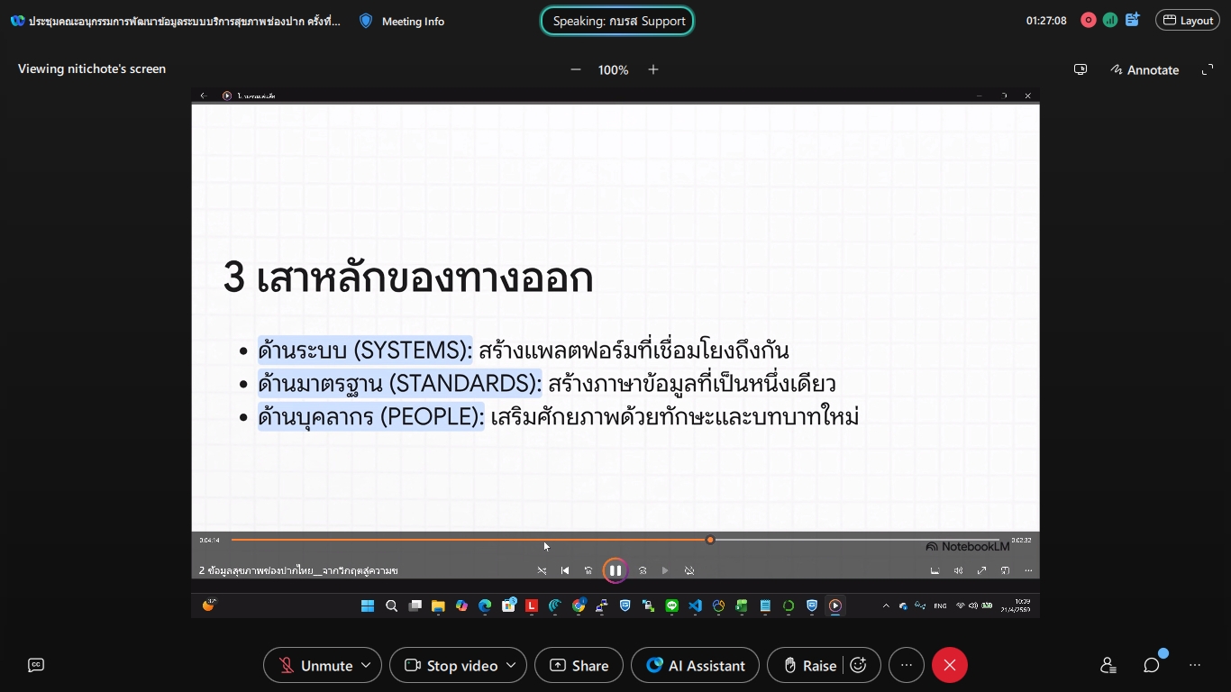Open closed captions button

click(x=36, y=665)
